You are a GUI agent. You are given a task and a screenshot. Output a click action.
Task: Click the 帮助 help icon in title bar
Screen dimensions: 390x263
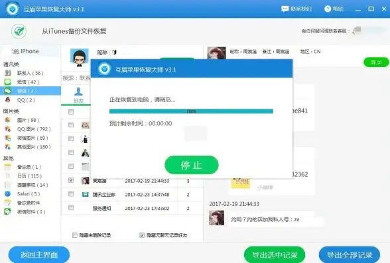pos(328,9)
